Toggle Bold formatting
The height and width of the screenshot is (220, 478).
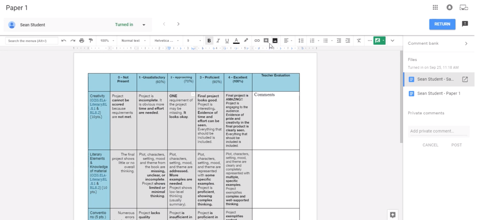[x=209, y=40]
